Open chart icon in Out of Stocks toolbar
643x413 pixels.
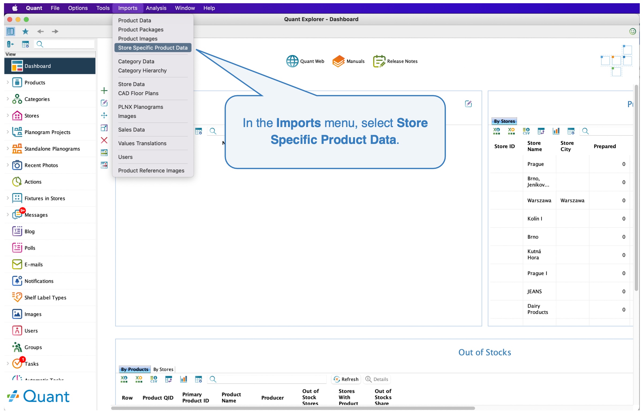184,380
